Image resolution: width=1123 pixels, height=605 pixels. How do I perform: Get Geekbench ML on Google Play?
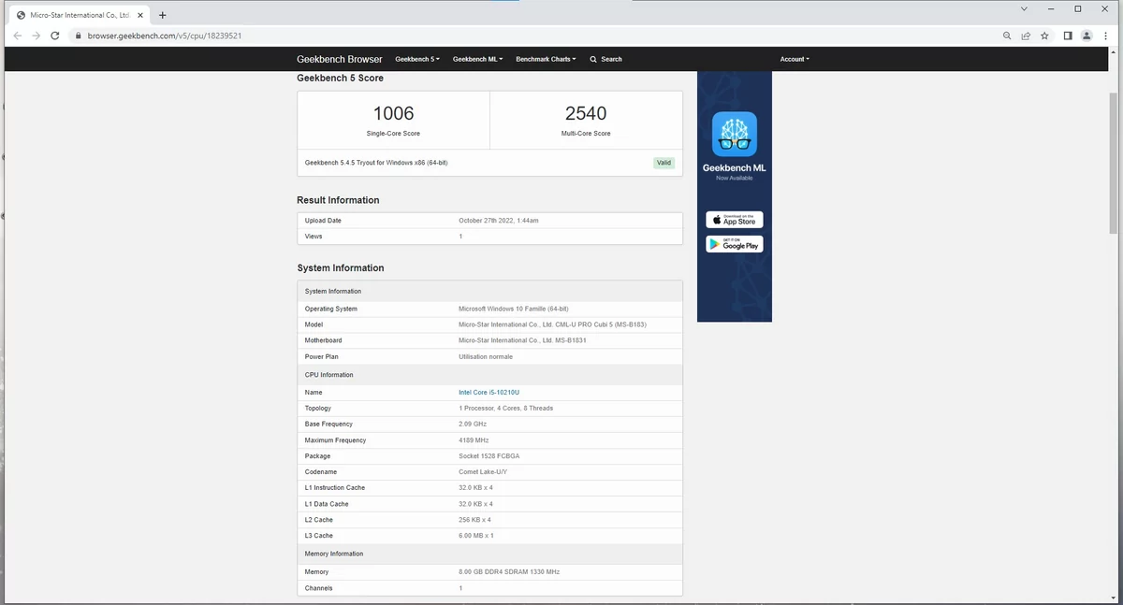735,244
